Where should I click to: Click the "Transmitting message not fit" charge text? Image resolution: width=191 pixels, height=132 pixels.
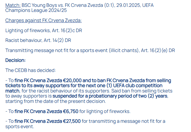point(36,51)
